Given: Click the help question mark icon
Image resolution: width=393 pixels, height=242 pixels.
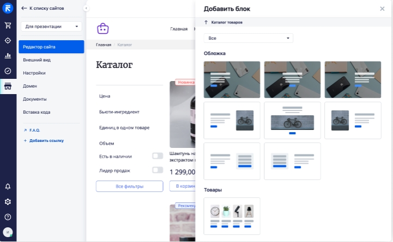Looking at the screenshot, I should [8, 217].
